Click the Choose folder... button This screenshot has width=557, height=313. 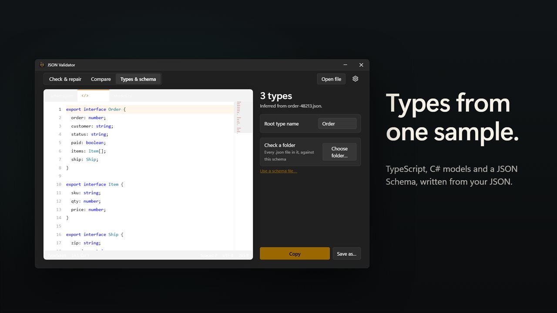tap(339, 152)
